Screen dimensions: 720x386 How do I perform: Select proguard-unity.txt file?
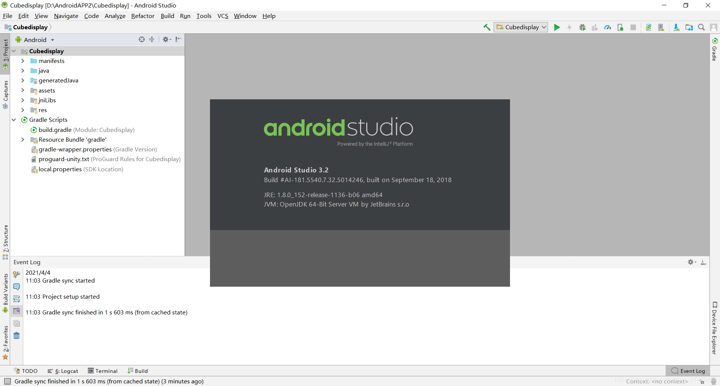pyautogui.click(x=106, y=159)
